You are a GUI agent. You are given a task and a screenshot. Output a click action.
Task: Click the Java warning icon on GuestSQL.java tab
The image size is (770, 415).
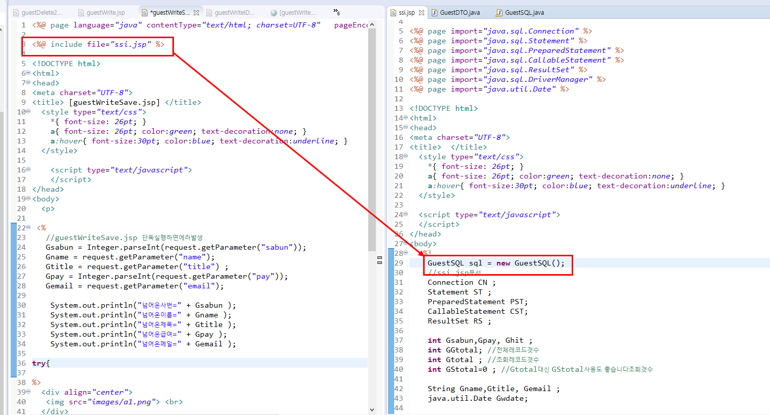[x=499, y=13]
